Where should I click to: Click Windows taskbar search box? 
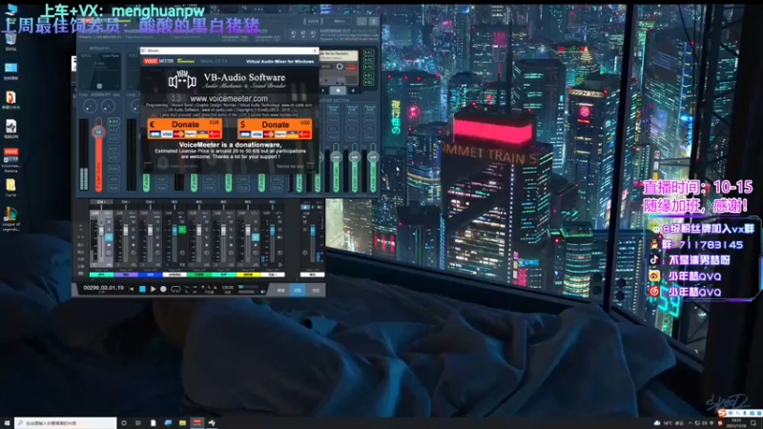pos(66,423)
